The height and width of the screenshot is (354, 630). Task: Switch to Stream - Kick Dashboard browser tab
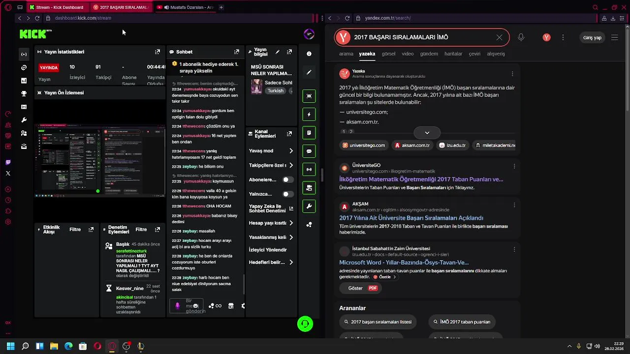tap(58, 7)
